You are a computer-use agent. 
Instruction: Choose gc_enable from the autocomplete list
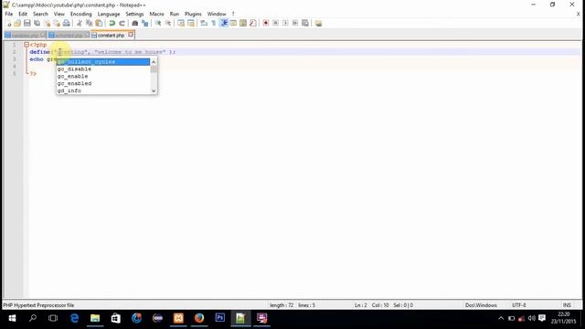pyautogui.click(x=103, y=76)
